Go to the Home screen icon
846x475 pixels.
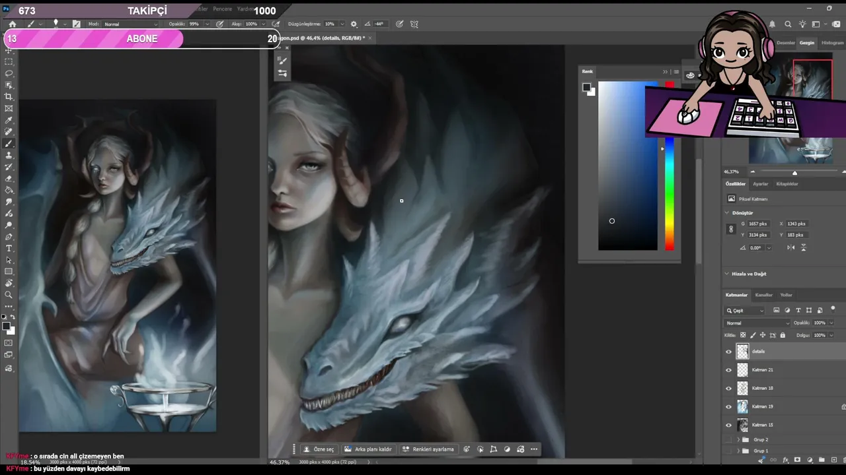(x=12, y=24)
